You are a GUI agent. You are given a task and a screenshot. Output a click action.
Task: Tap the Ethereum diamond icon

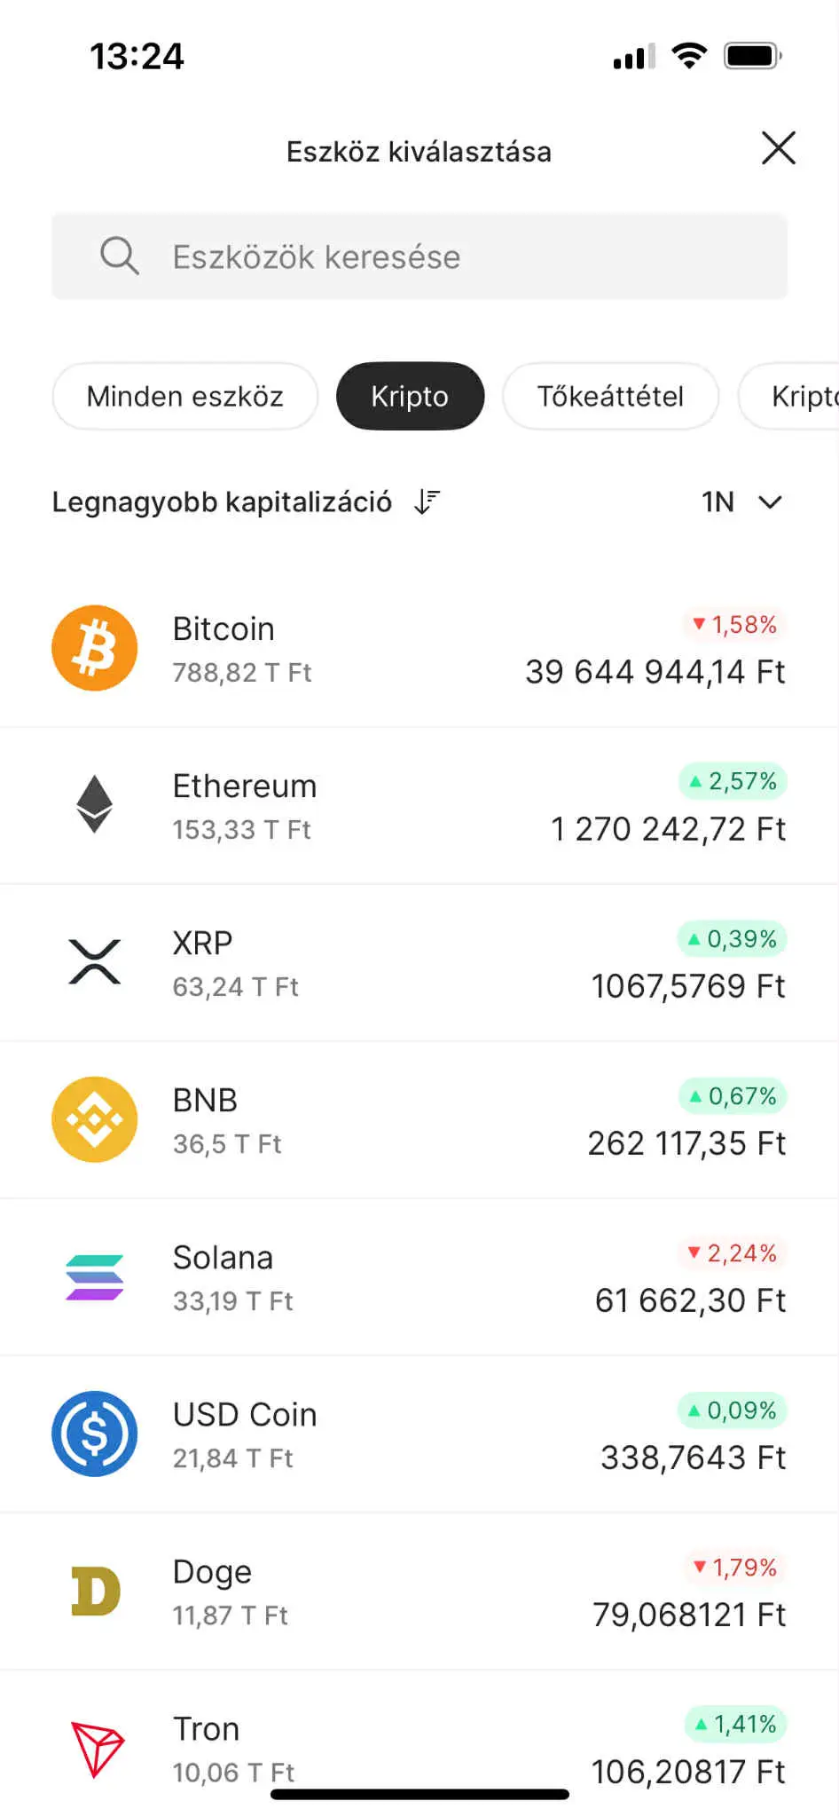click(x=95, y=804)
